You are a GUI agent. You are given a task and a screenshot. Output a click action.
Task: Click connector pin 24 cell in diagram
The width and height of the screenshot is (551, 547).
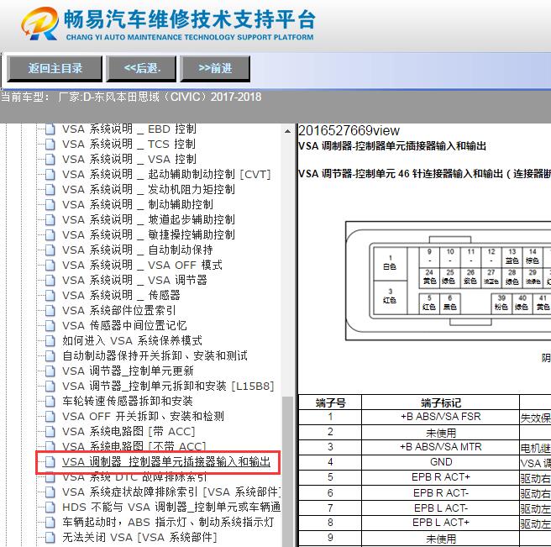click(x=429, y=277)
